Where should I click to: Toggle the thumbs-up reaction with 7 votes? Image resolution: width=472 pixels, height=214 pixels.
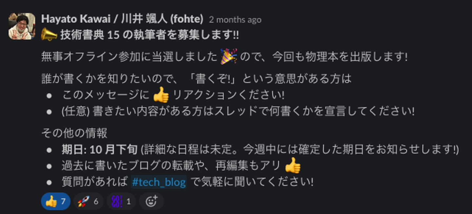click(55, 201)
